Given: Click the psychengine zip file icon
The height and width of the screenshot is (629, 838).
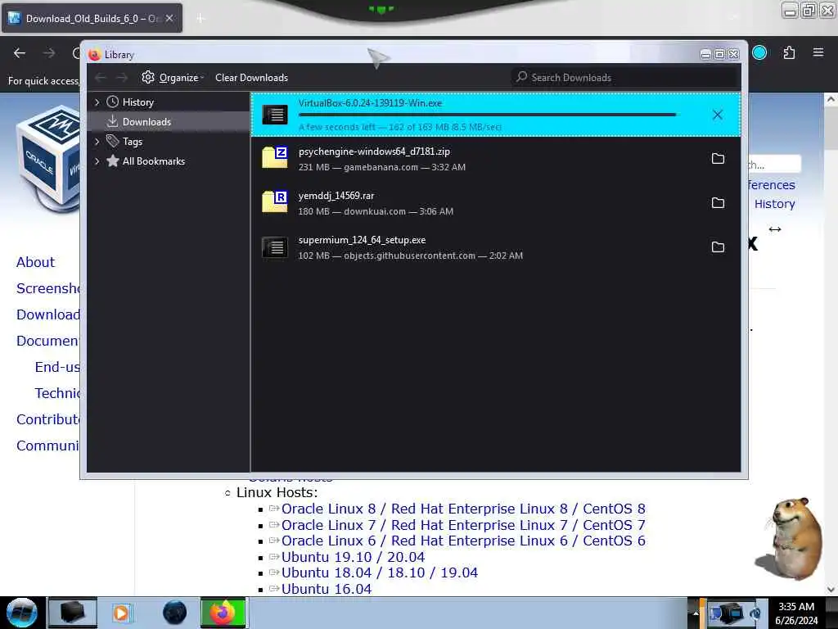Looking at the screenshot, I should [275, 158].
